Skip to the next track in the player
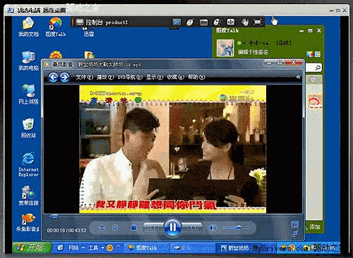 pyautogui.click(x=192, y=228)
